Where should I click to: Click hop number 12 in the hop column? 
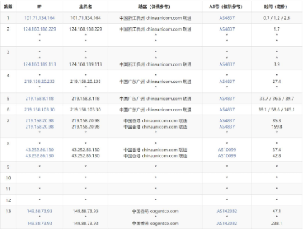(8, 200)
